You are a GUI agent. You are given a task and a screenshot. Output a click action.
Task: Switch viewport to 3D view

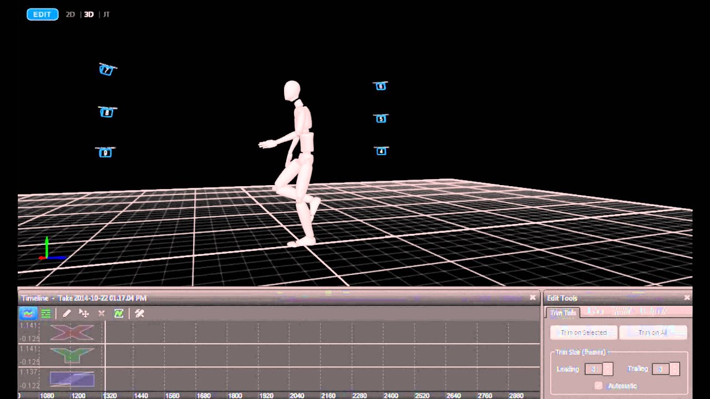[89, 14]
